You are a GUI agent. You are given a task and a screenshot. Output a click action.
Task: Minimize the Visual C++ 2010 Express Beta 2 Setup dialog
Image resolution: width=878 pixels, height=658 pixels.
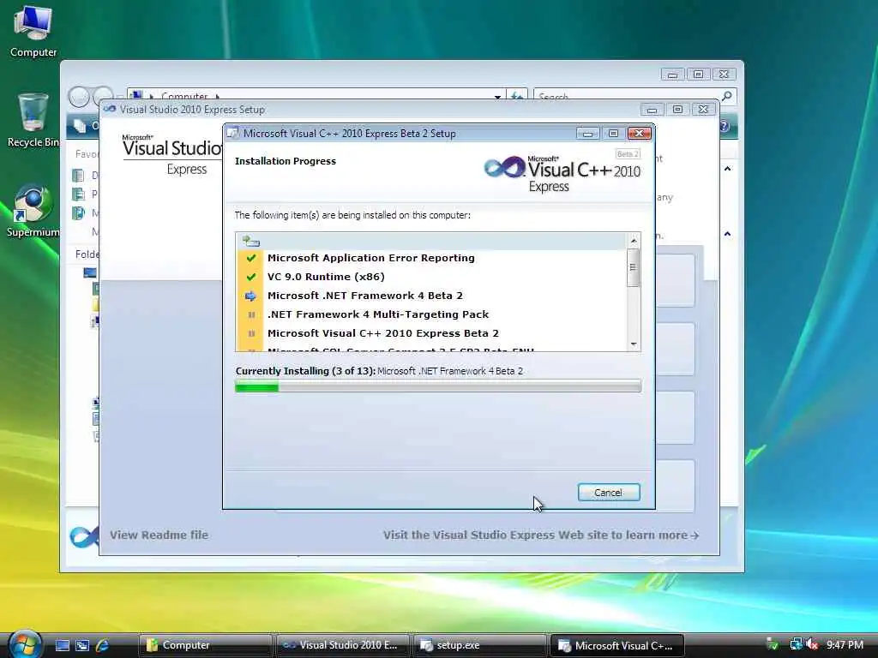[587, 134]
